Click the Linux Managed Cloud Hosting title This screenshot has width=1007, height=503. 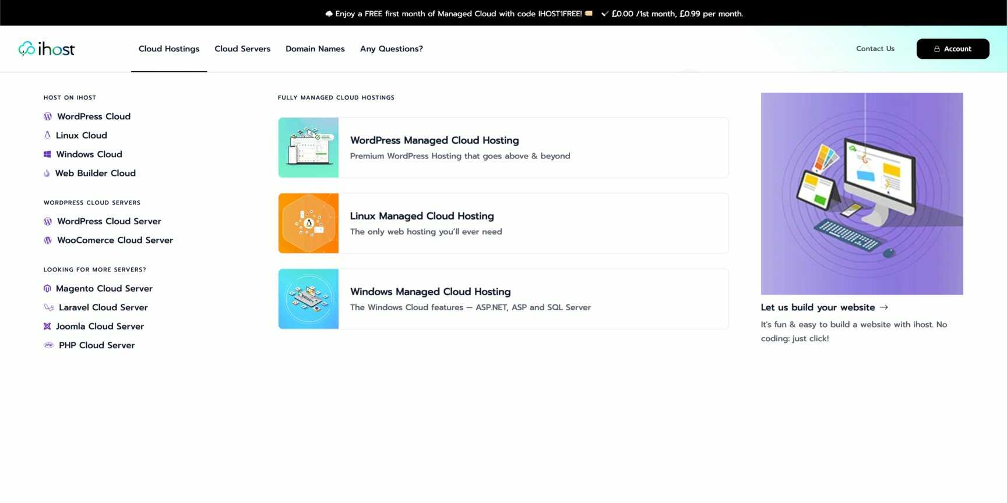(422, 216)
